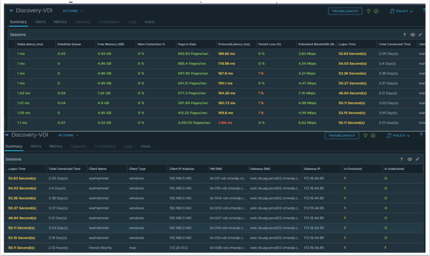This screenshot has height=256, width=430.
Task: Collapse the top Discovery-VDI chevron
Action: (12, 11)
